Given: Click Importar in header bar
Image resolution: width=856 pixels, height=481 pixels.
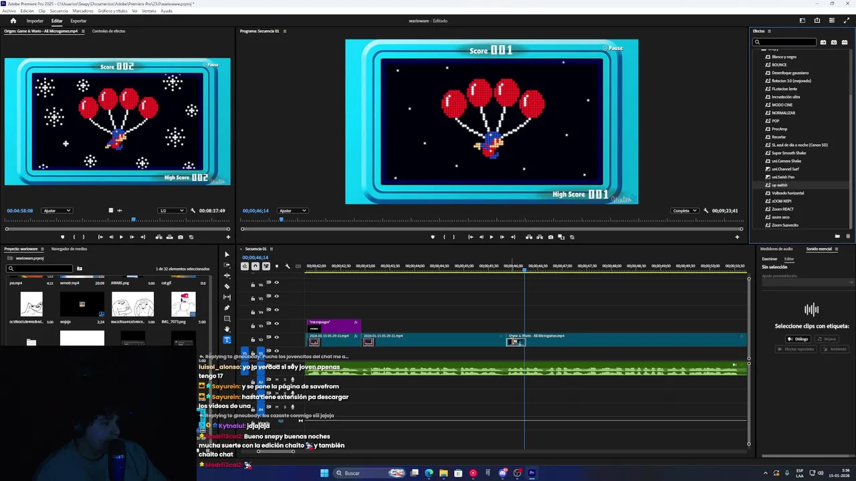Looking at the screenshot, I should pyautogui.click(x=35, y=21).
